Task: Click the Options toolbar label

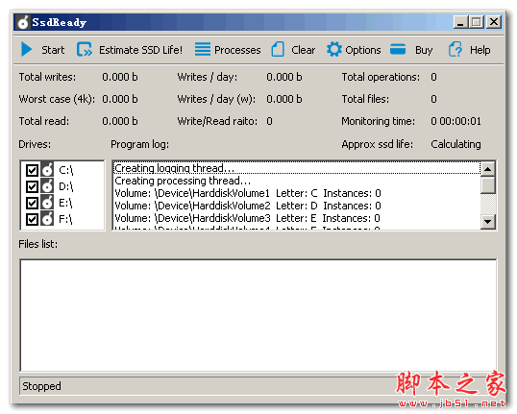Action: point(363,50)
